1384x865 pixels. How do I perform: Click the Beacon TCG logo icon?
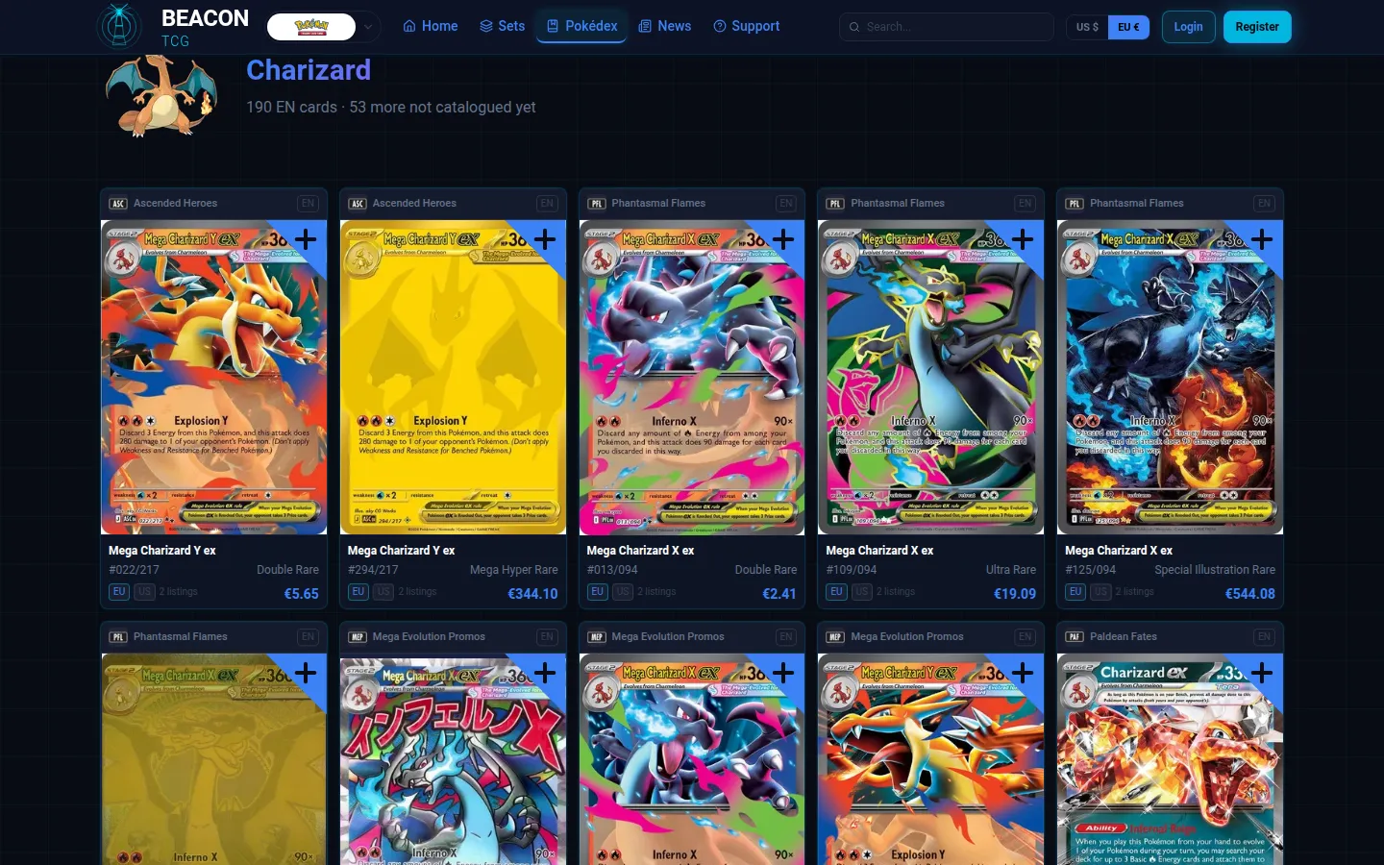(x=119, y=26)
